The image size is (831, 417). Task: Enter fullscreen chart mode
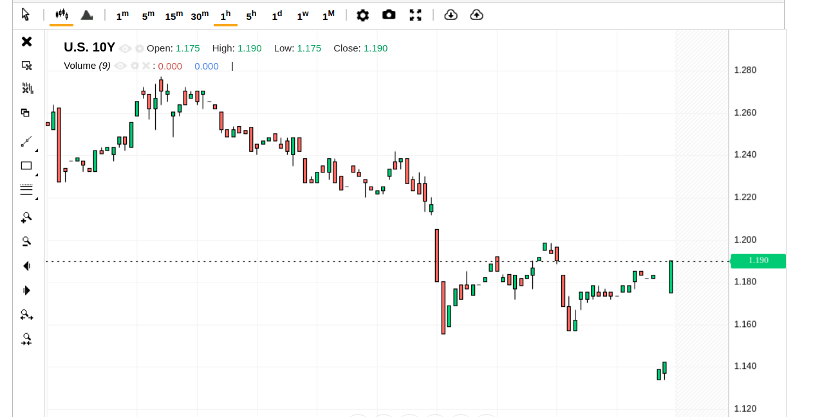tap(416, 15)
